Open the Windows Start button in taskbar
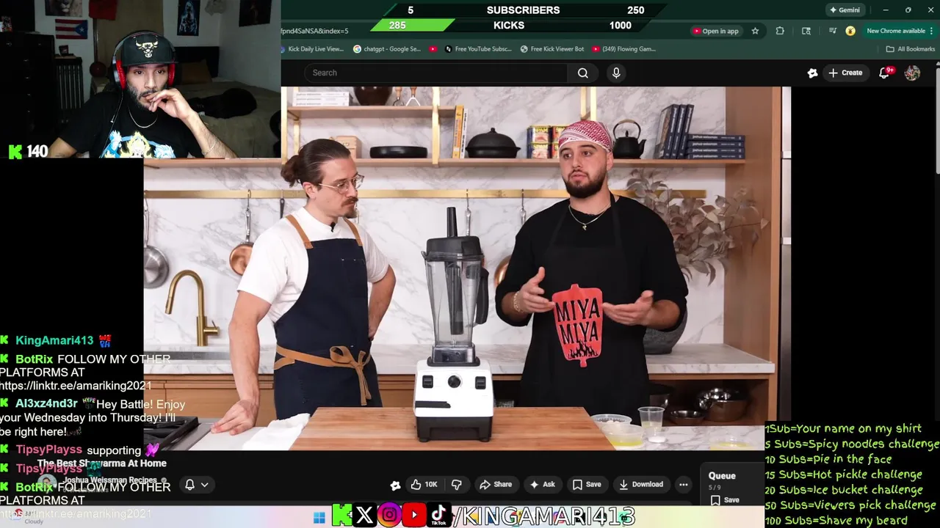The height and width of the screenshot is (528, 940). coord(319,518)
